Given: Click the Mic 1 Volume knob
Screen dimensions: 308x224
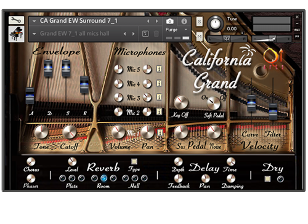Looking at the screenshot, I should coord(118,132).
